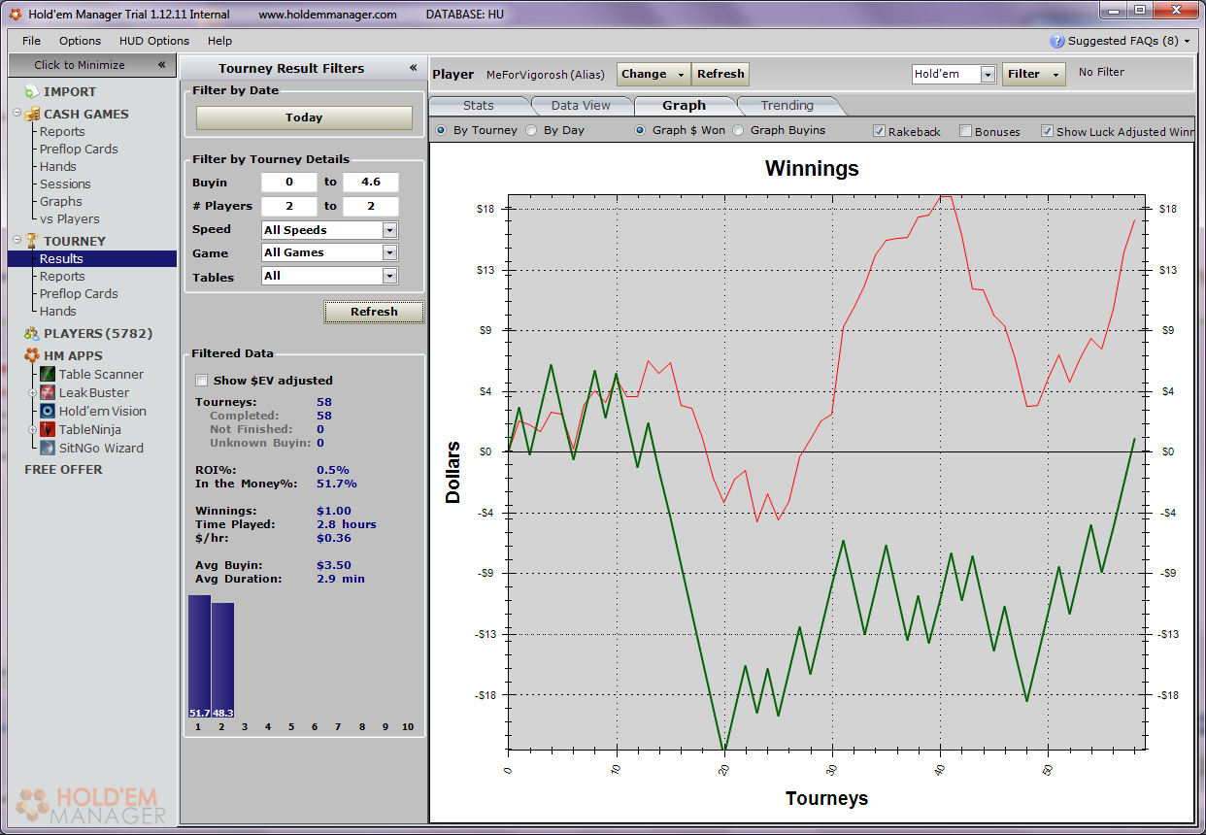Click Refresh under the tourney filters
The width and height of the screenshot is (1206, 835).
pos(374,312)
